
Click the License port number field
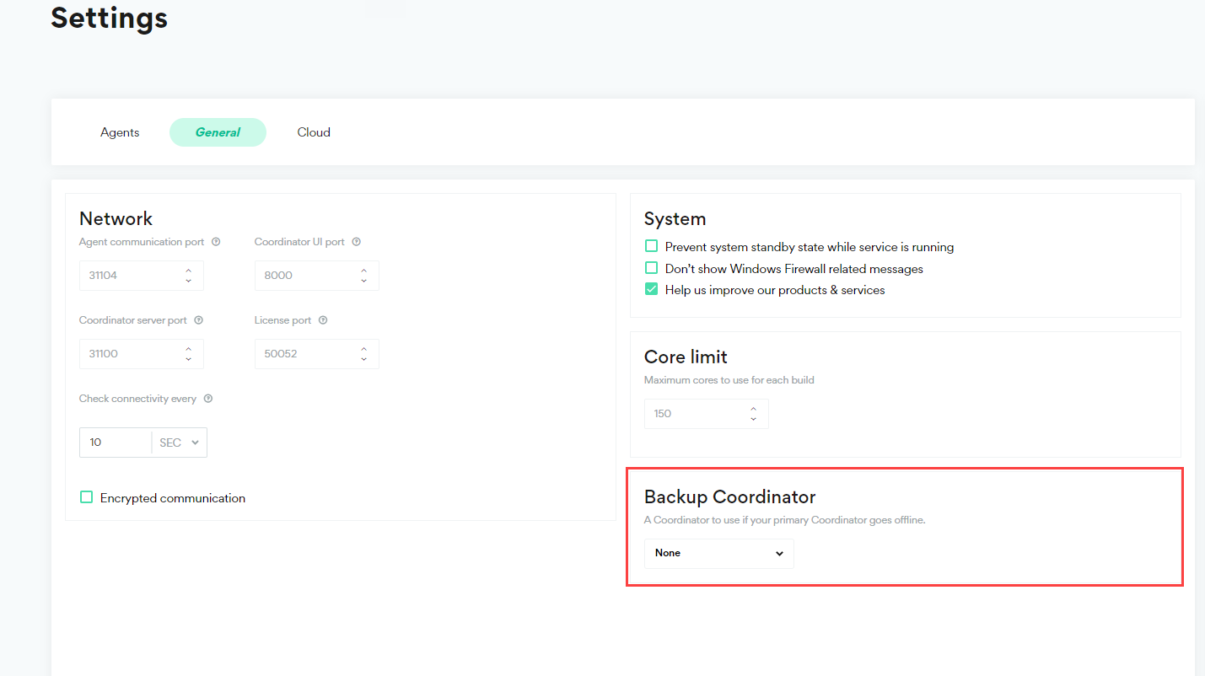click(x=305, y=354)
